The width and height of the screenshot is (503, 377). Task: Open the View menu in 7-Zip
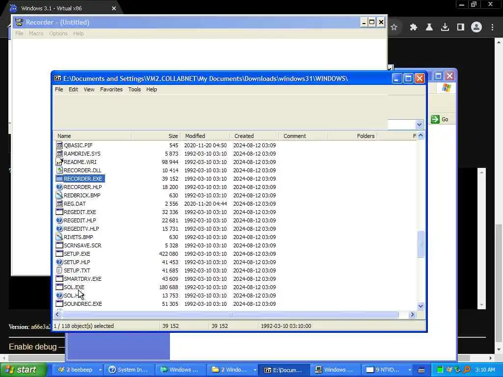click(89, 89)
